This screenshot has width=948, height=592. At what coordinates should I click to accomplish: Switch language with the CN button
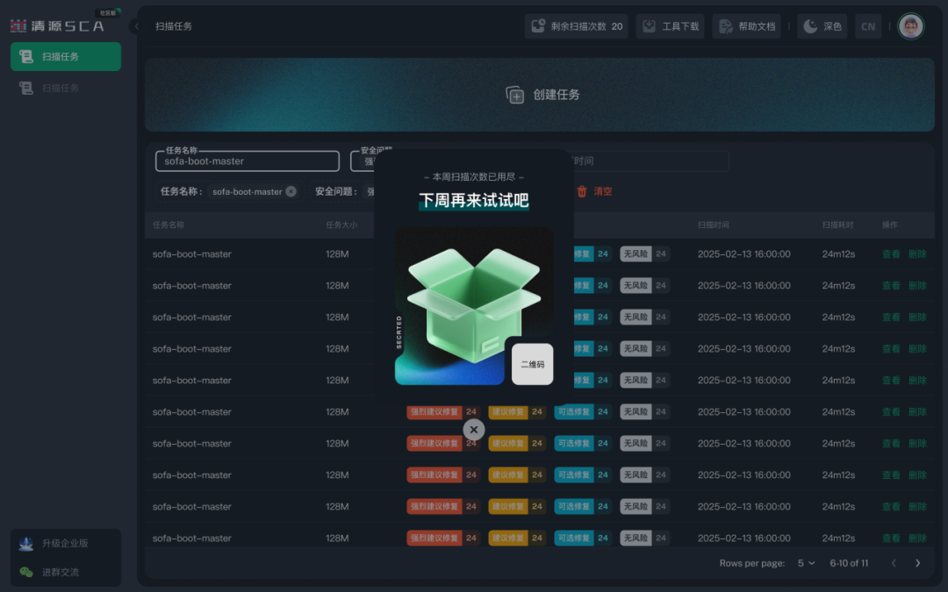(x=867, y=26)
